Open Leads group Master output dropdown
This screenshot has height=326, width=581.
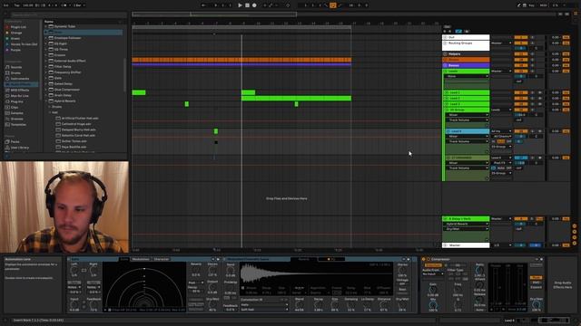coord(501,71)
